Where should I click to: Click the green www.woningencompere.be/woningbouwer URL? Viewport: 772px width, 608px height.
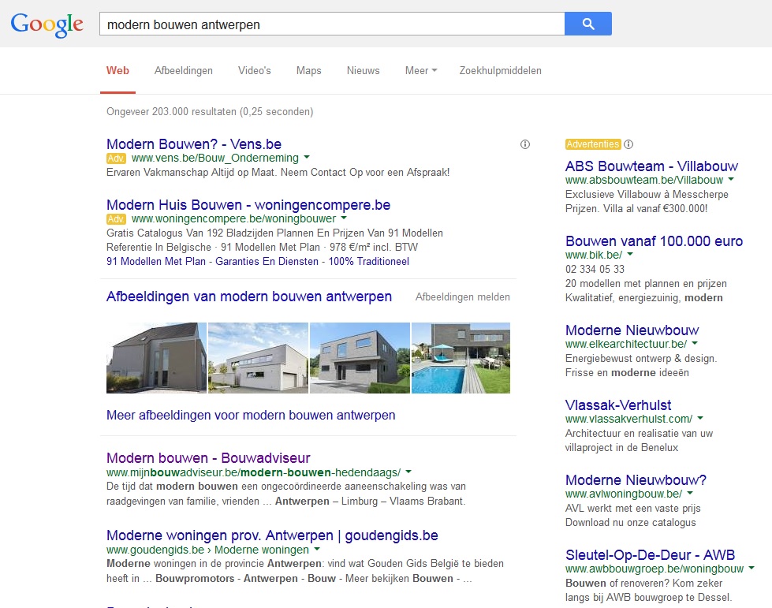(233, 218)
